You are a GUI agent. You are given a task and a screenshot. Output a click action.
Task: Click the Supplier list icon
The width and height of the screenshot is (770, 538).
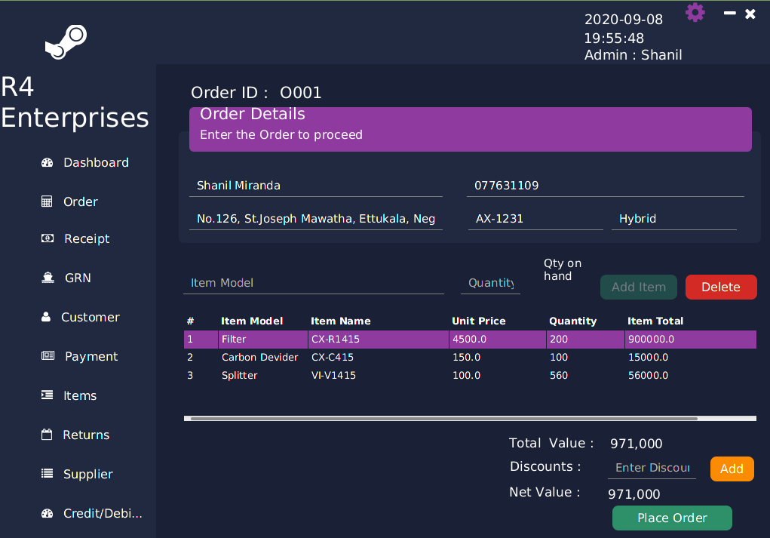coord(48,474)
